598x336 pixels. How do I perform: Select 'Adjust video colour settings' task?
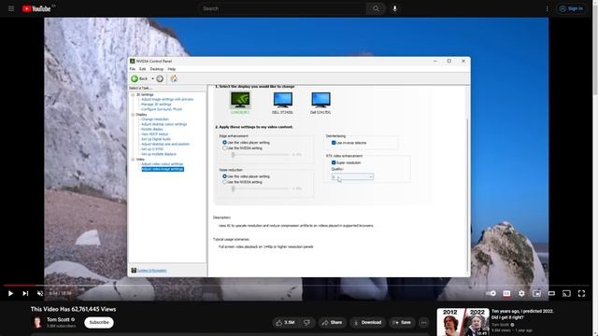162,164
